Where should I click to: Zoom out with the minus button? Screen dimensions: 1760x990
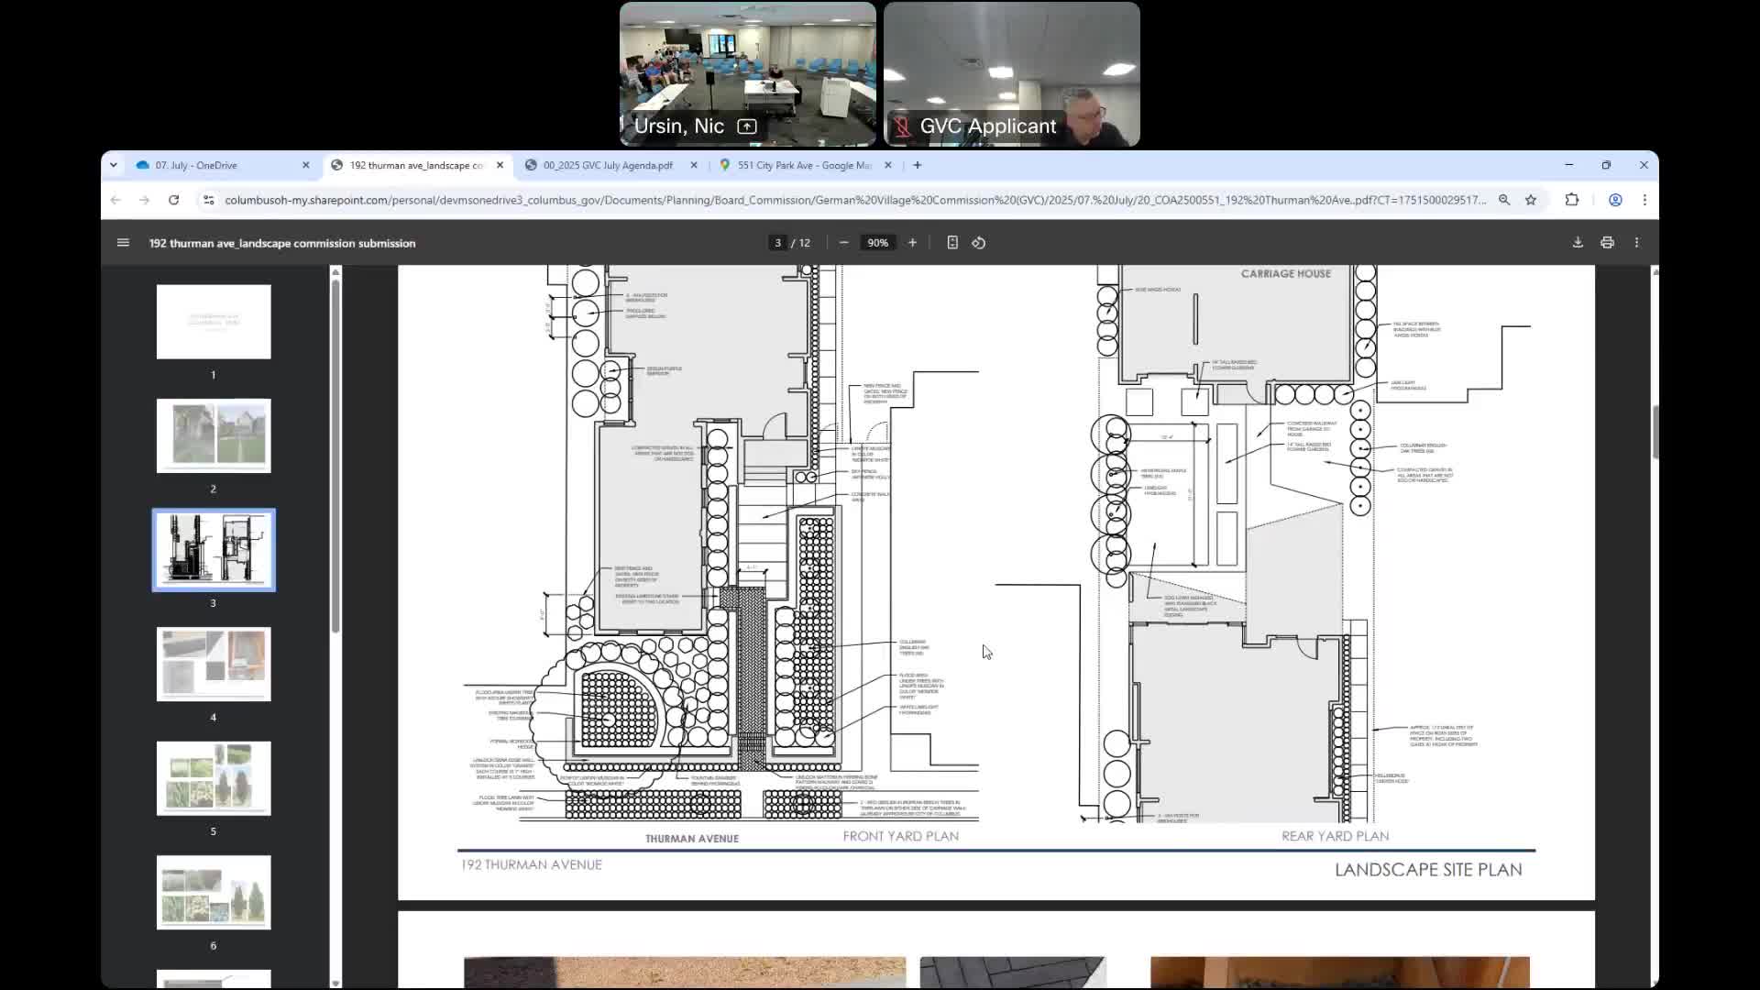coord(843,243)
